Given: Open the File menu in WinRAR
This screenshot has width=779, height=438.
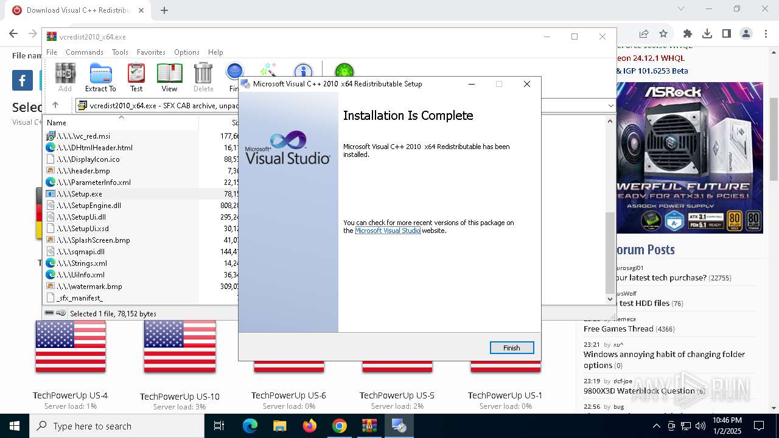Looking at the screenshot, I should click(52, 52).
